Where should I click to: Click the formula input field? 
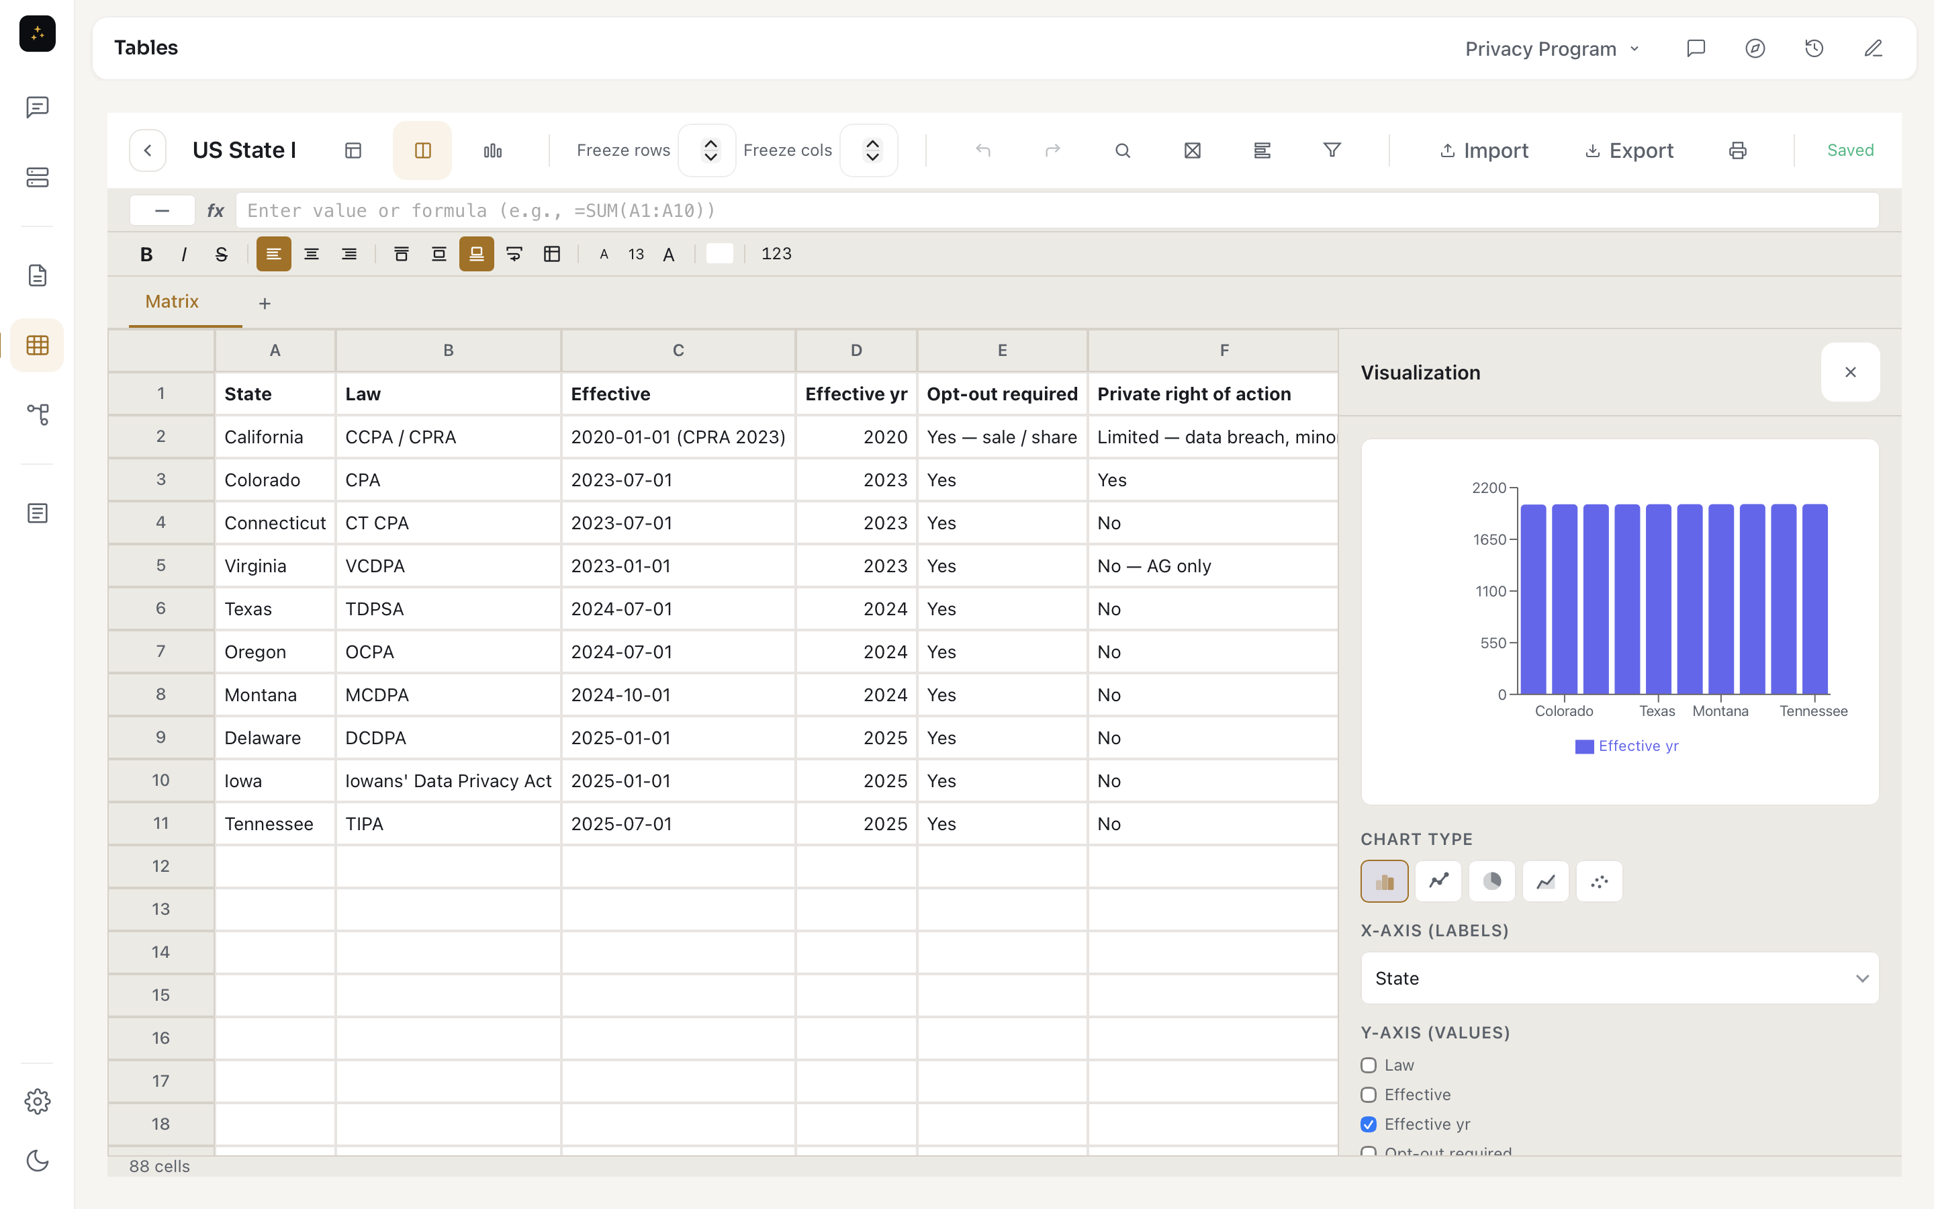pos(1056,210)
